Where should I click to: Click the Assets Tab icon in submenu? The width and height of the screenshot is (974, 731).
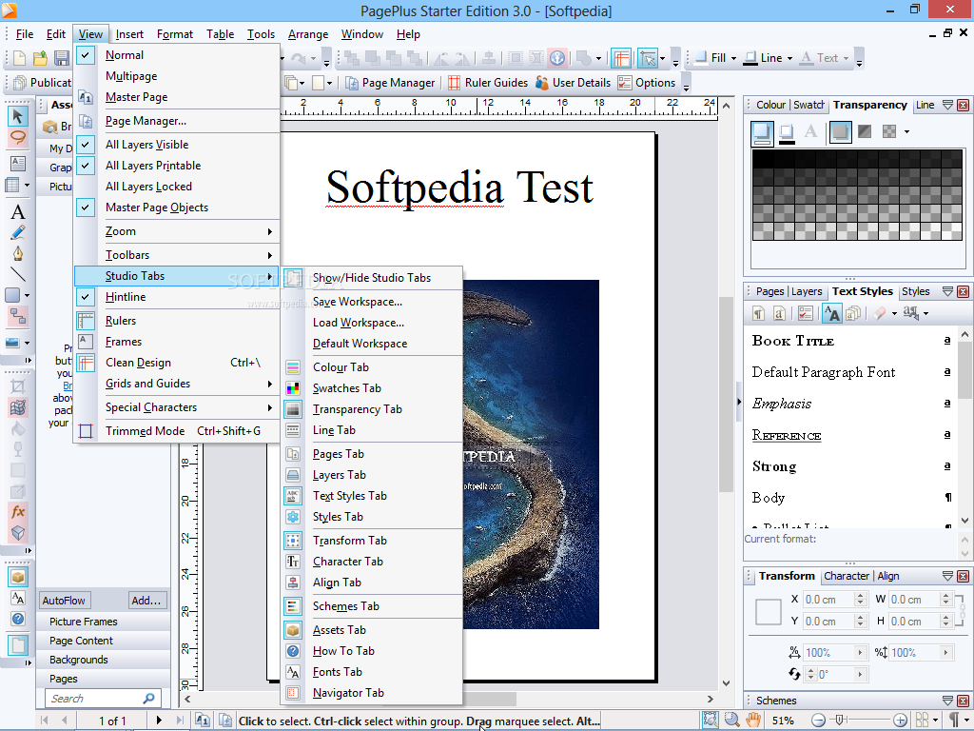click(x=293, y=630)
